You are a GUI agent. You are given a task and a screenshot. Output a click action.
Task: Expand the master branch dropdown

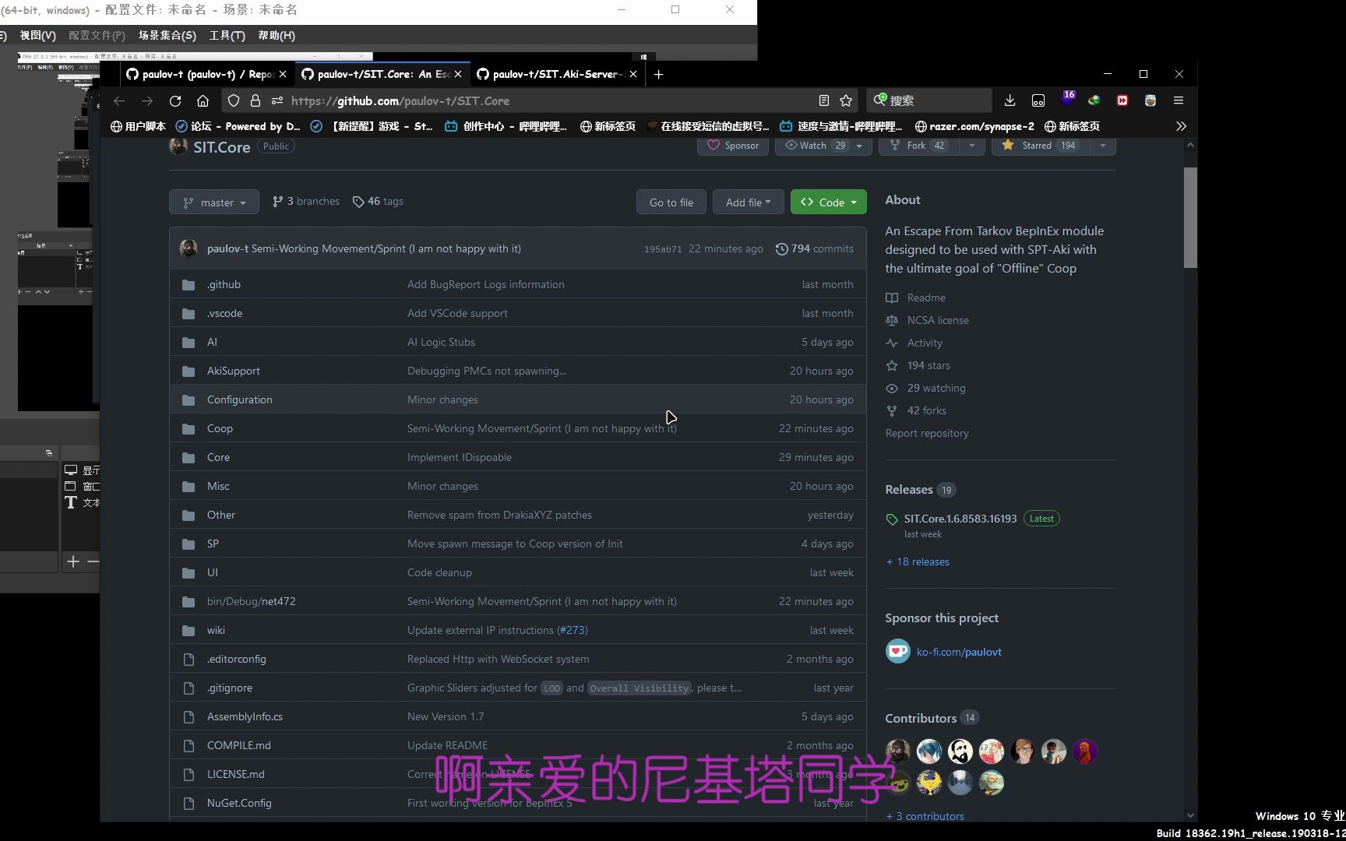click(x=214, y=202)
